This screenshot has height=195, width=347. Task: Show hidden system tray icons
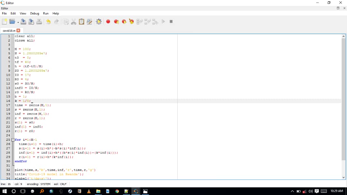[292, 191]
